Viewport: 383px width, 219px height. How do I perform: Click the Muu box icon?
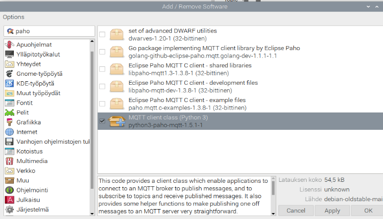coord(9,180)
